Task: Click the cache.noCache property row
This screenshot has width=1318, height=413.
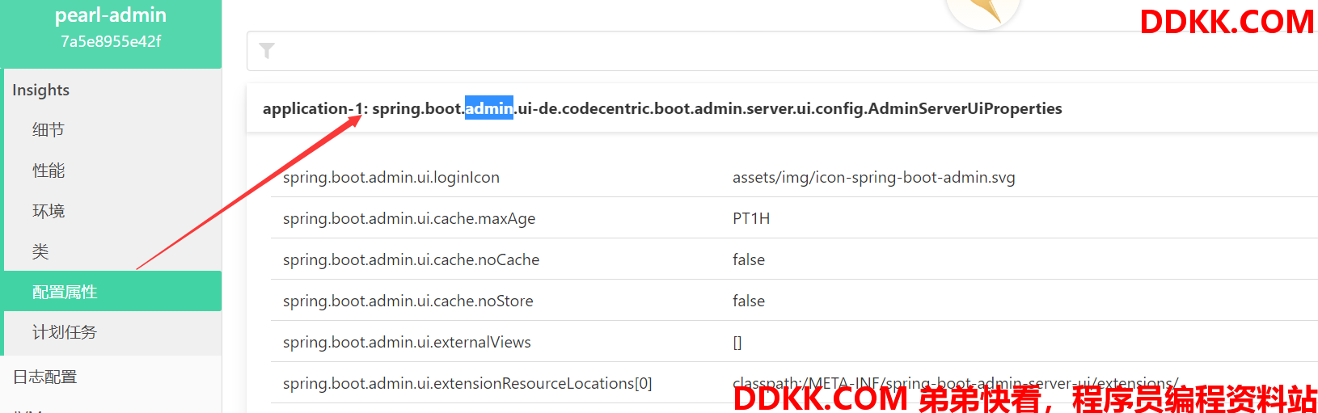Action: [794, 259]
